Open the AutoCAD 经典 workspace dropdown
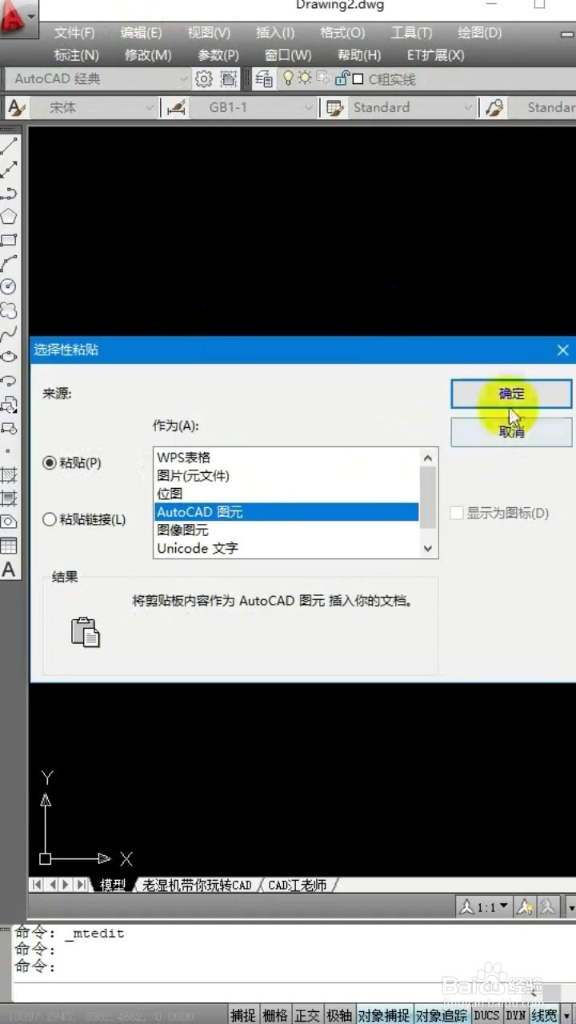This screenshot has height=1024, width=576. pyautogui.click(x=99, y=78)
